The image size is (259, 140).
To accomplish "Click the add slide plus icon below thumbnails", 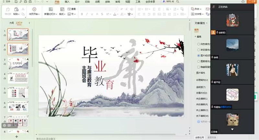I will click(x=17, y=136).
